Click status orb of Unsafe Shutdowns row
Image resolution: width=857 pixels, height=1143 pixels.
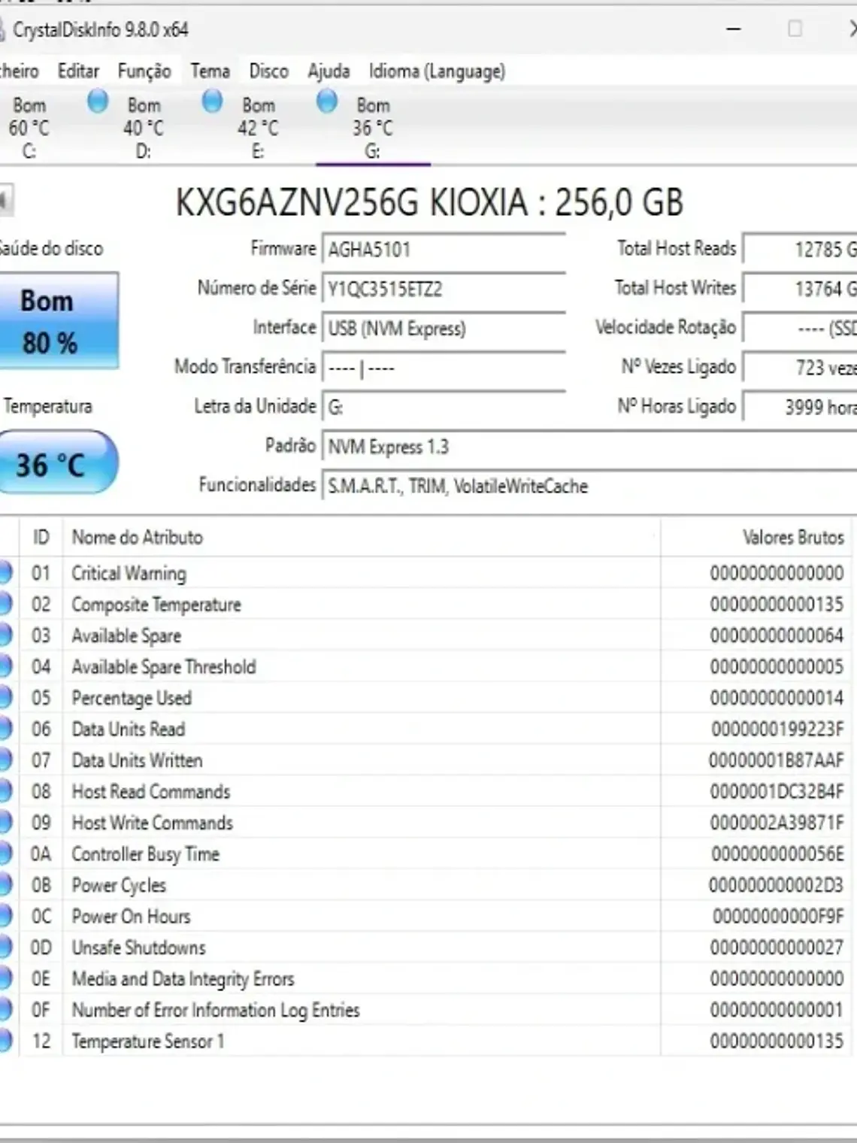(5, 947)
